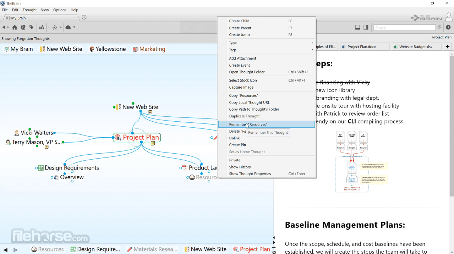454x254 pixels.
Task: Go back with the toolbar back arrow
Action: coord(4,27)
